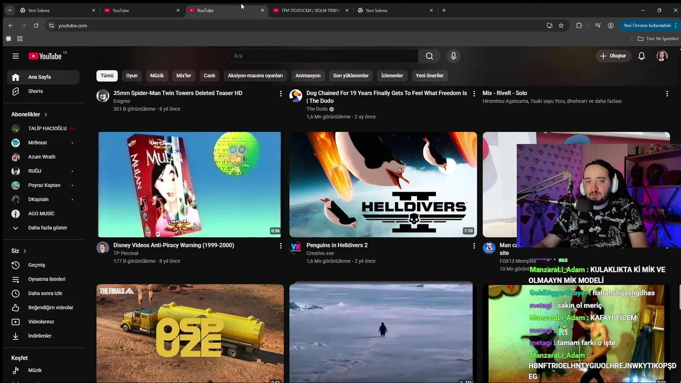
Task: Open Chrome extensions puzzle icon
Action: click(579, 26)
